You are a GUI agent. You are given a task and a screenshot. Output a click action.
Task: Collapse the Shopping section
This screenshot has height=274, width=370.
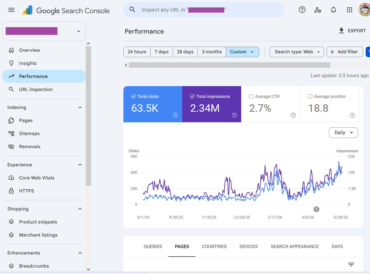coord(80,209)
